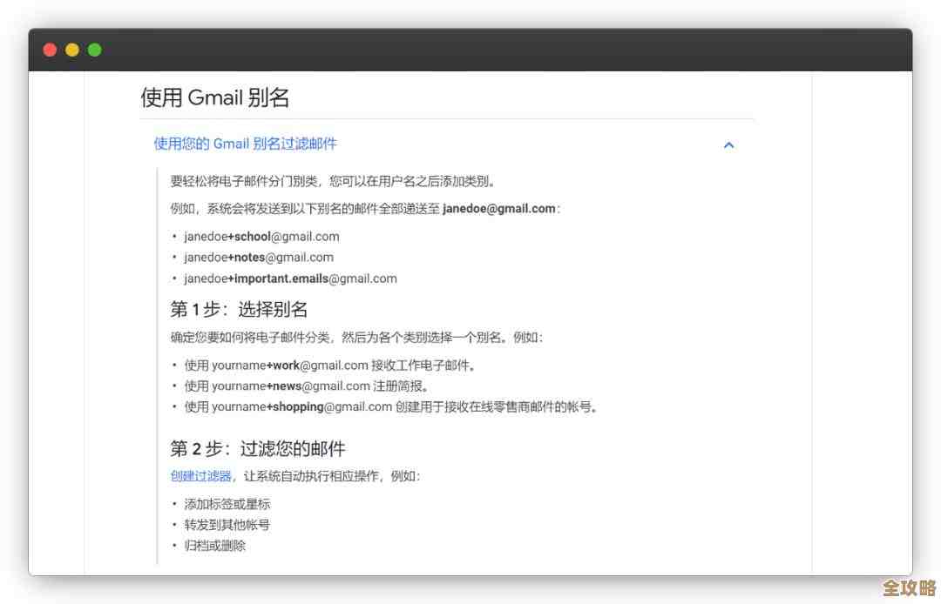Click the 归档或删除 bullet item
Image resolution: width=941 pixels, height=604 pixels.
point(215,545)
